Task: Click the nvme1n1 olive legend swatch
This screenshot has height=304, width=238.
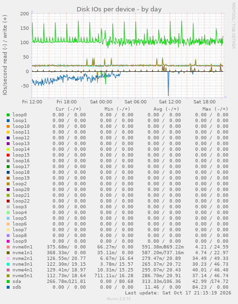Action: 8,253
